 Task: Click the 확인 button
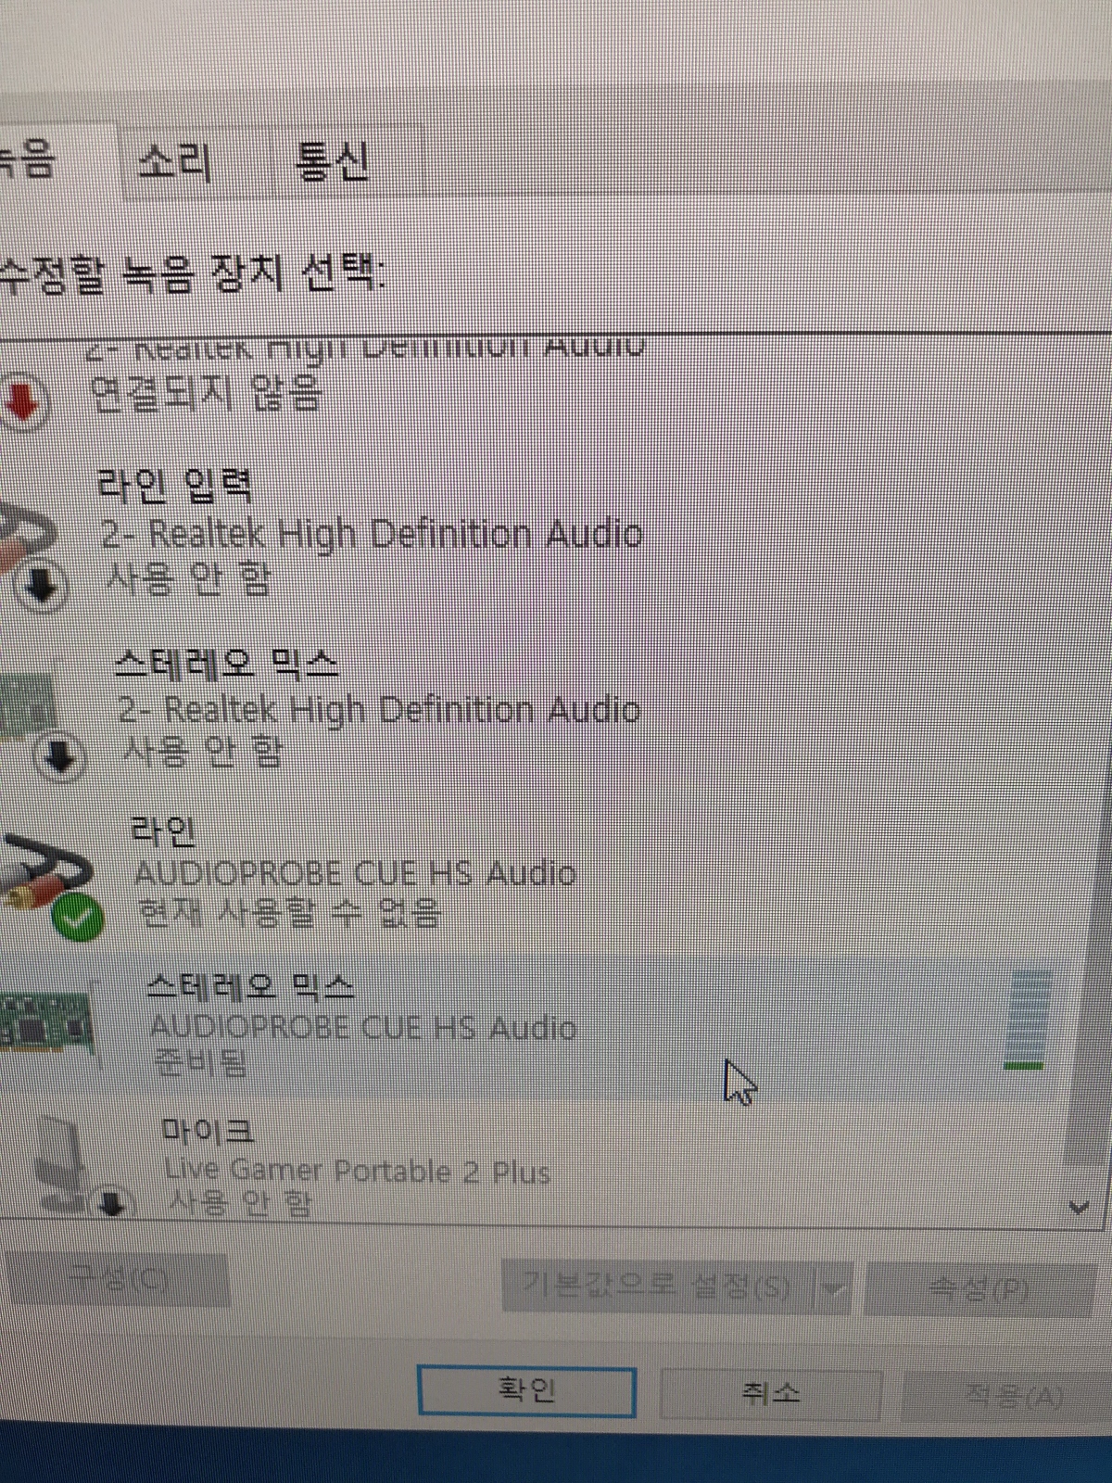[526, 1390]
